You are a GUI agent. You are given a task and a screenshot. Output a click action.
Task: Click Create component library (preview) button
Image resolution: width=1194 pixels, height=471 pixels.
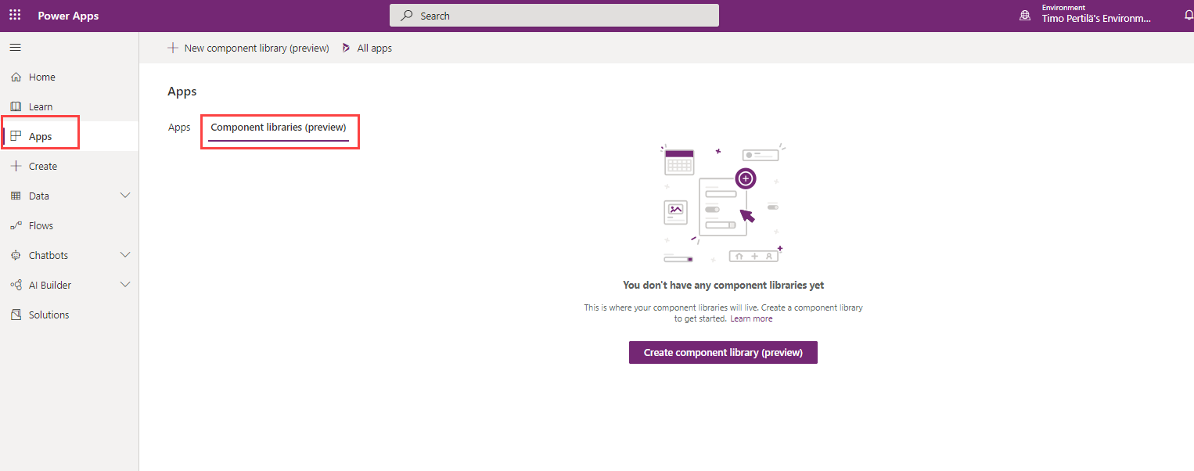click(x=722, y=353)
